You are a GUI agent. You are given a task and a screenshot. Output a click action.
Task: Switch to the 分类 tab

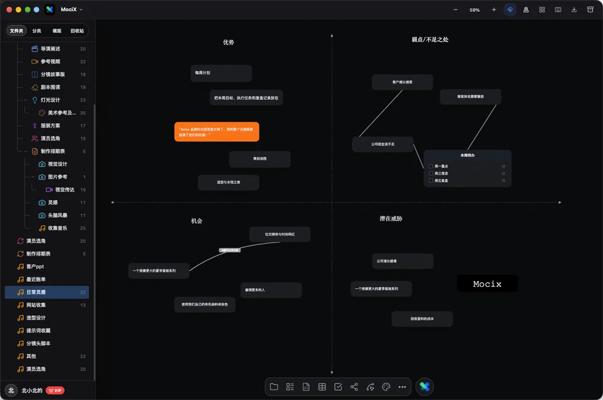[x=36, y=31]
